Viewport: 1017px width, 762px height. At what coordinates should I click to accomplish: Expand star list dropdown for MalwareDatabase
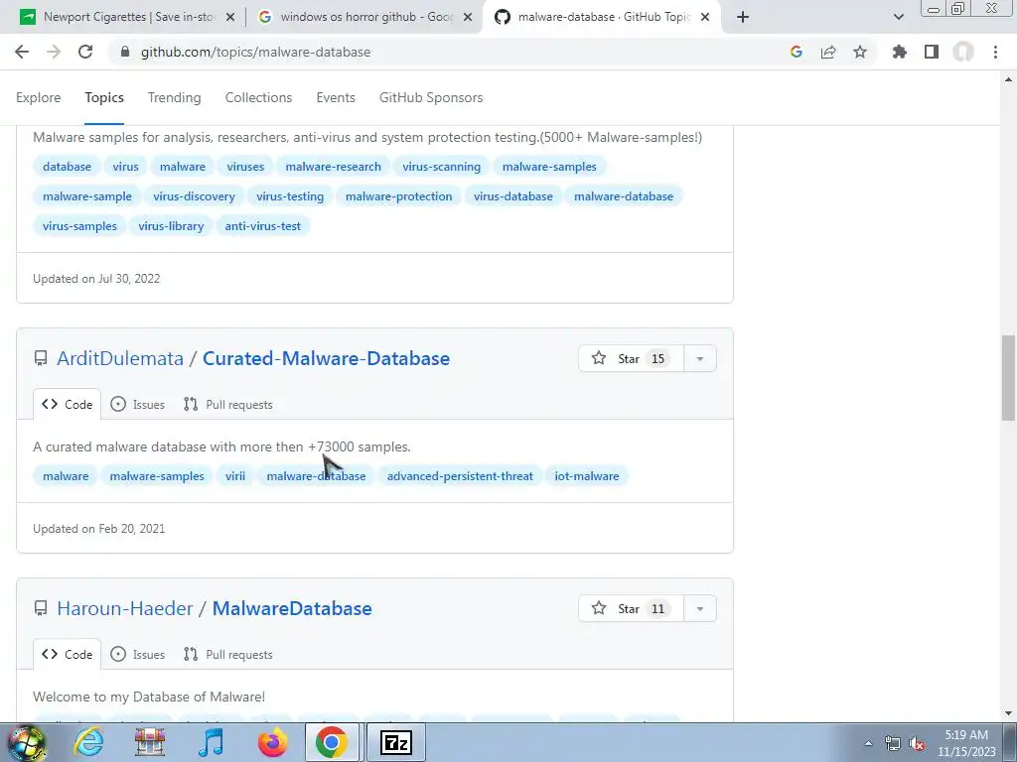pyautogui.click(x=700, y=608)
